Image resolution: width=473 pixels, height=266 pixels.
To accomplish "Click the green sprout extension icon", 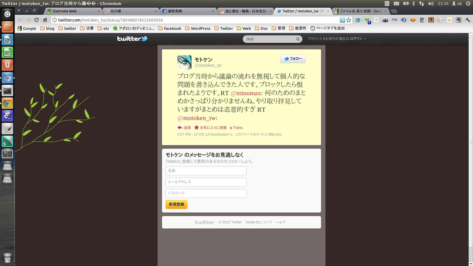I will point(367,20).
